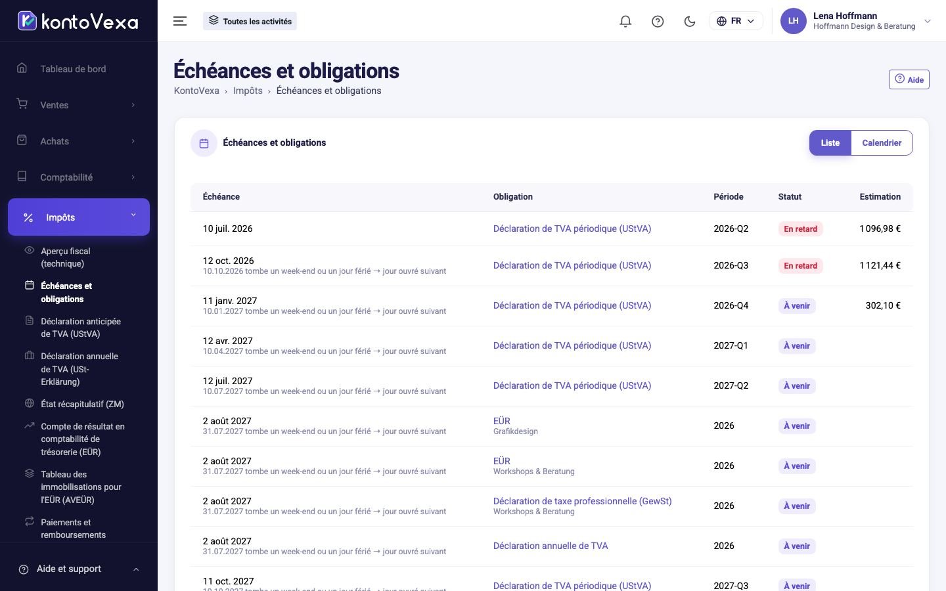Collapse sidebar with hamburger menu icon

click(x=180, y=21)
